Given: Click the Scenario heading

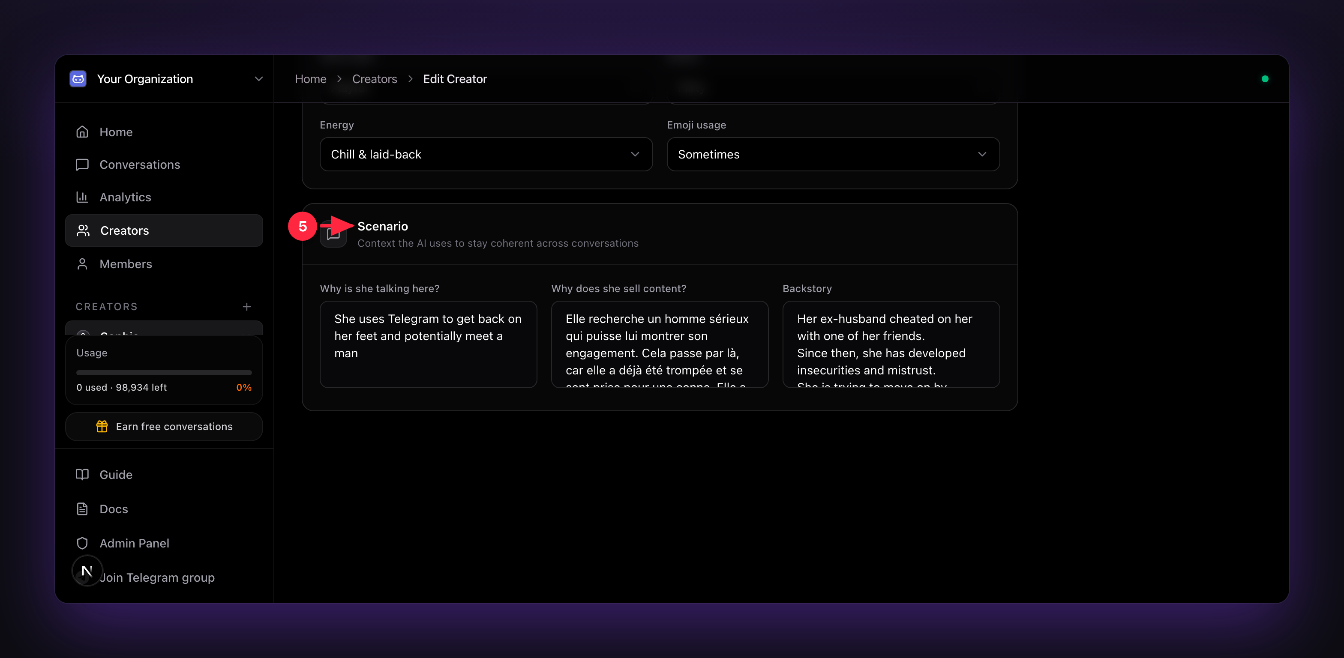Looking at the screenshot, I should (x=382, y=226).
